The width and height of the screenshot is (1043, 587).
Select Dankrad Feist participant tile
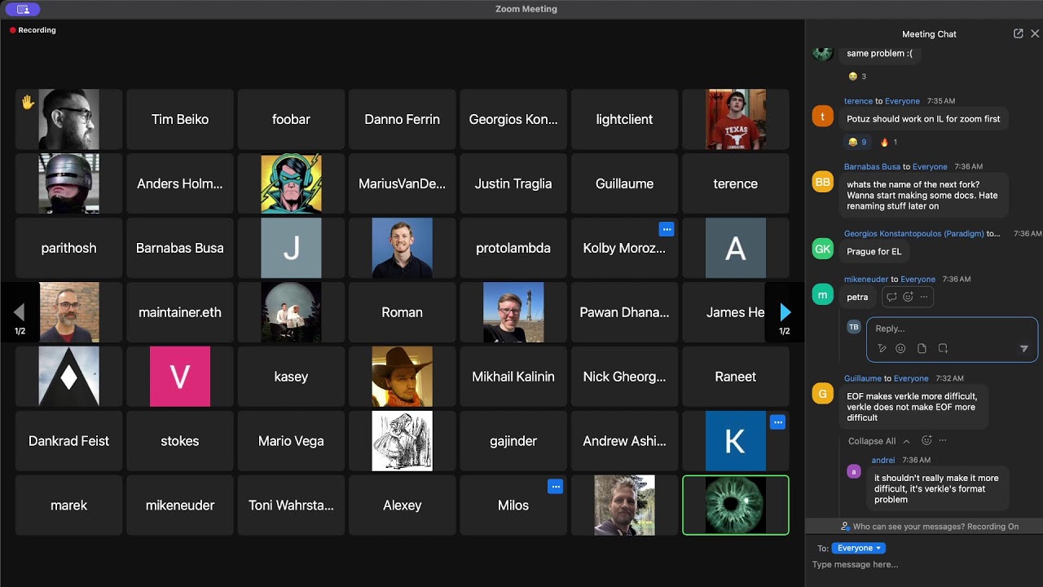point(69,441)
